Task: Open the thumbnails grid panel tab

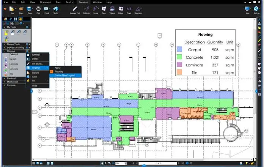Action: [16, 19]
